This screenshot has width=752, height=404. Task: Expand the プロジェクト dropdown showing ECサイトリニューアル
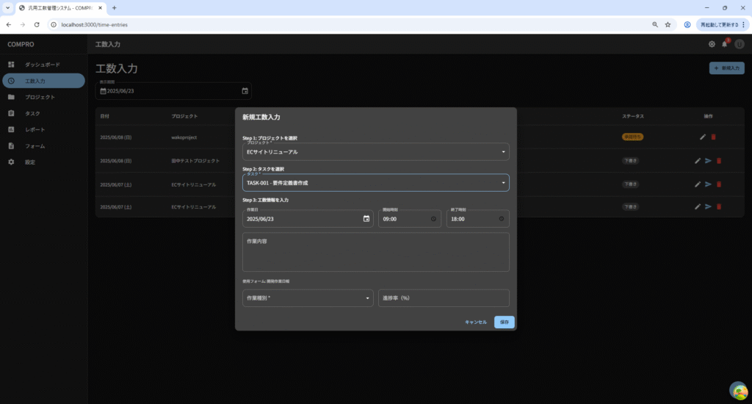pyautogui.click(x=375, y=151)
